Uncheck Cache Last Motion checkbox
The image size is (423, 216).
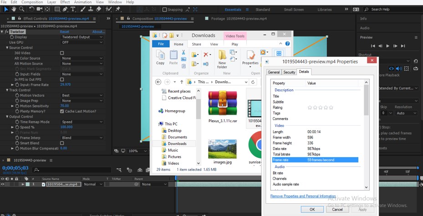tap(62, 111)
